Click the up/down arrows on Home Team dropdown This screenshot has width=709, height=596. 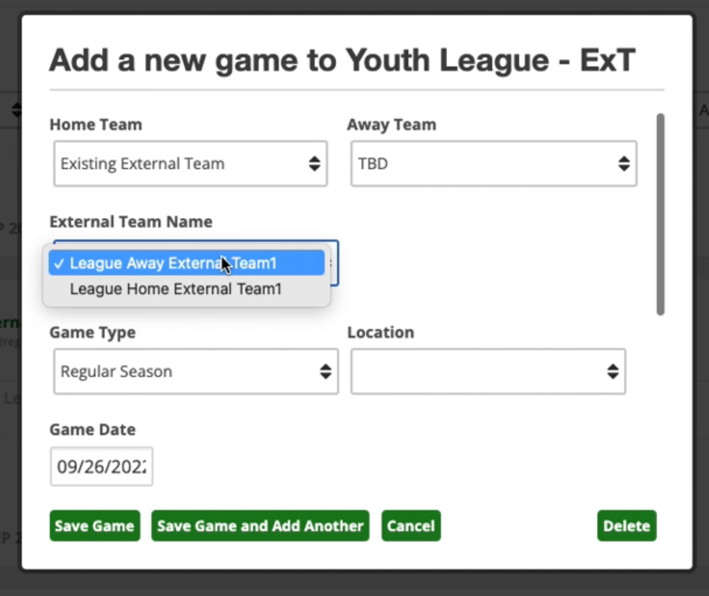pyautogui.click(x=314, y=163)
